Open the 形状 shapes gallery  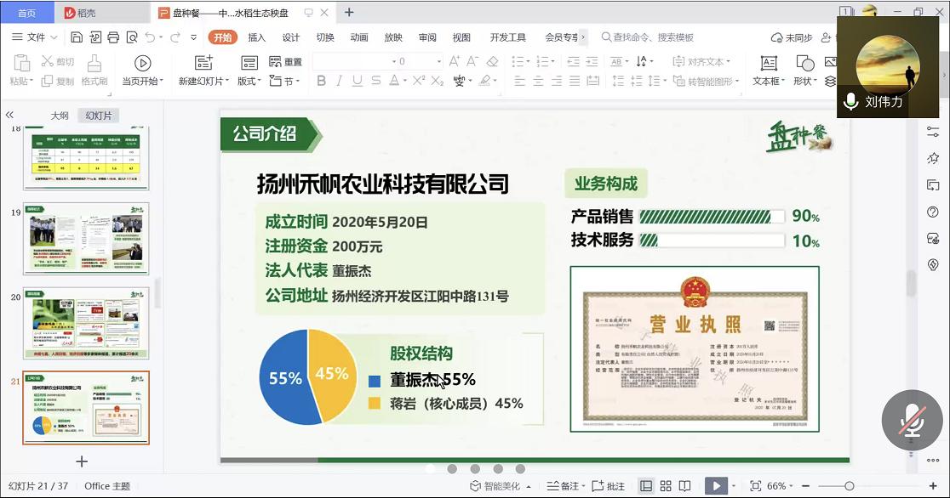pos(804,63)
